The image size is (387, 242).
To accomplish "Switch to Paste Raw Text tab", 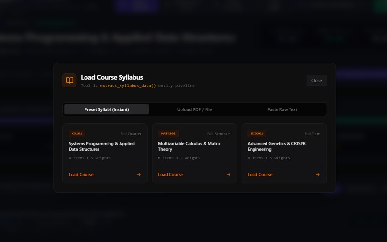I will click(x=282, y=109).
